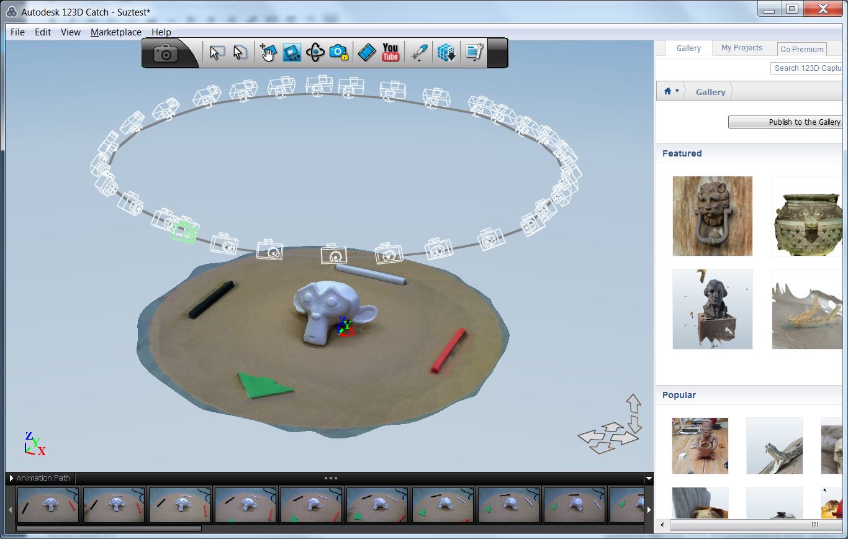Activate the Pan hand tool
848x539 pixels.
268,53
